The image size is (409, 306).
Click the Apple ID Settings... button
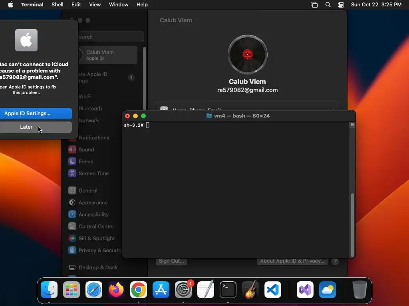(x=36, y=114)
